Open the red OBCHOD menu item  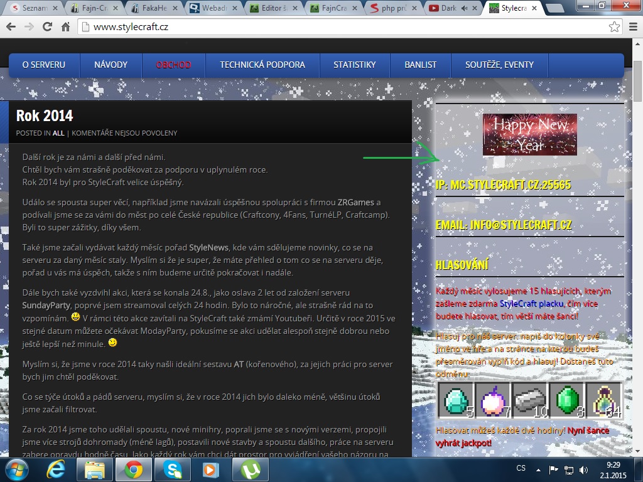click(x=173, y=65)
